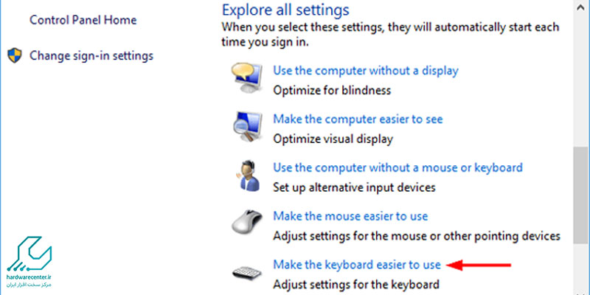Click the red arrow annotation
Screen dimensions: 590x295
479,265
